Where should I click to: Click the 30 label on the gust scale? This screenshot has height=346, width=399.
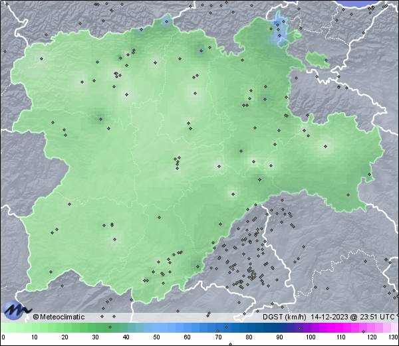95,337
